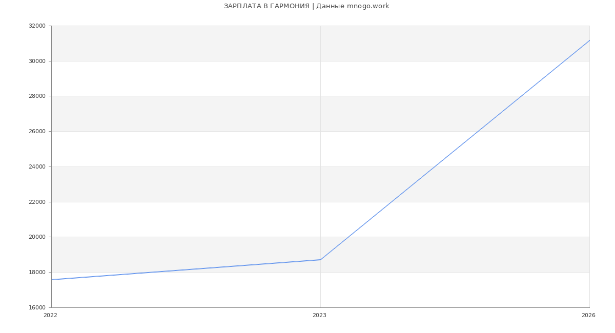
Task: Click the 28000 y-axis label
Action: point(37,96)
